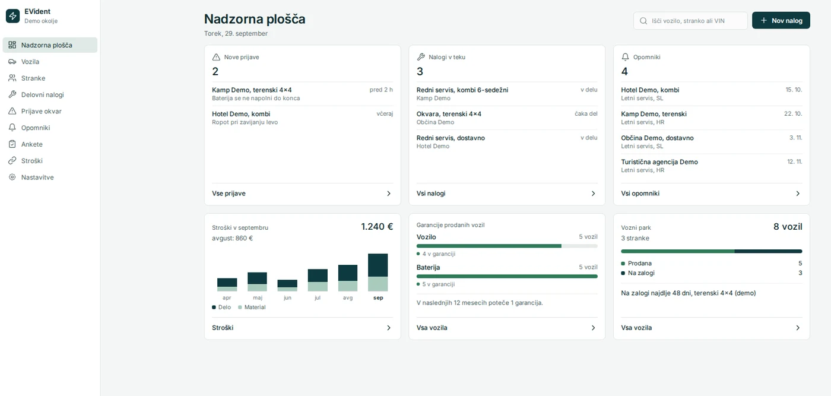
Task: Click the bell icon beside Opomniki in sidebar
Action: [12, 128]
